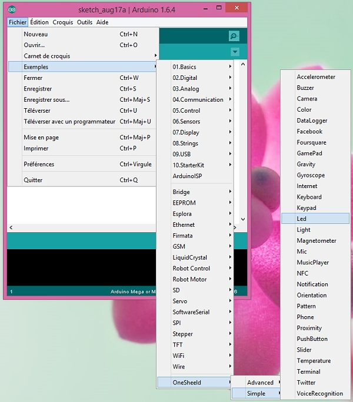Open OneSheeld library examples
353x402 pixels.
pyautogui.click(x=195, y=383)
